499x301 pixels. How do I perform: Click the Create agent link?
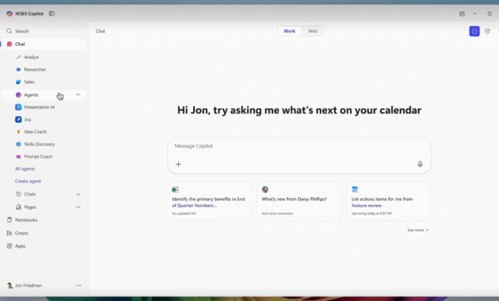point(28,181)
